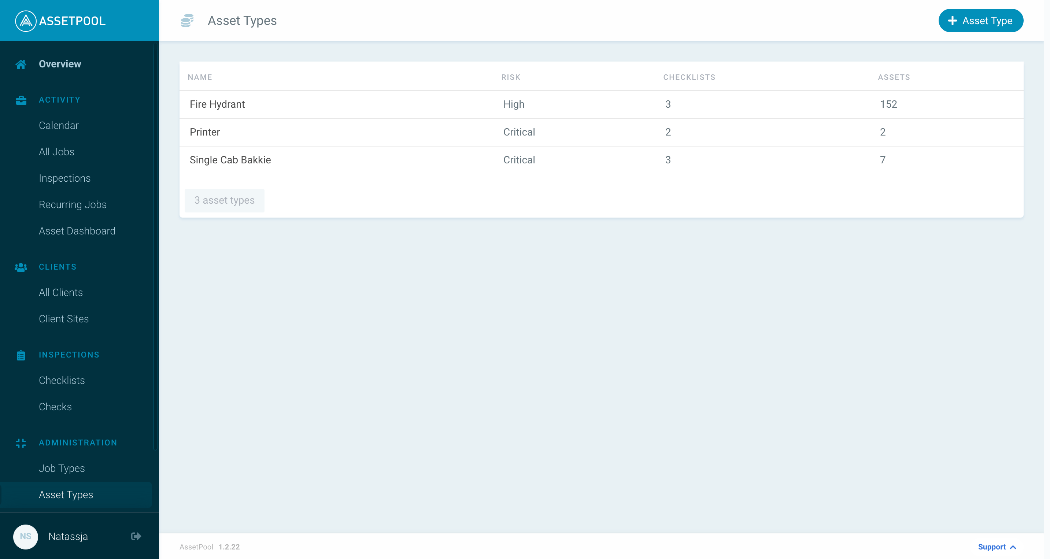Click the Clients people icon
Image resolution: width=1050 pixels, height=559 pixels.
click(21, 267)
